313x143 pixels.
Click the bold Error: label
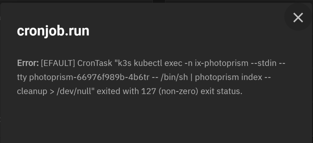[x=28, y=63]
